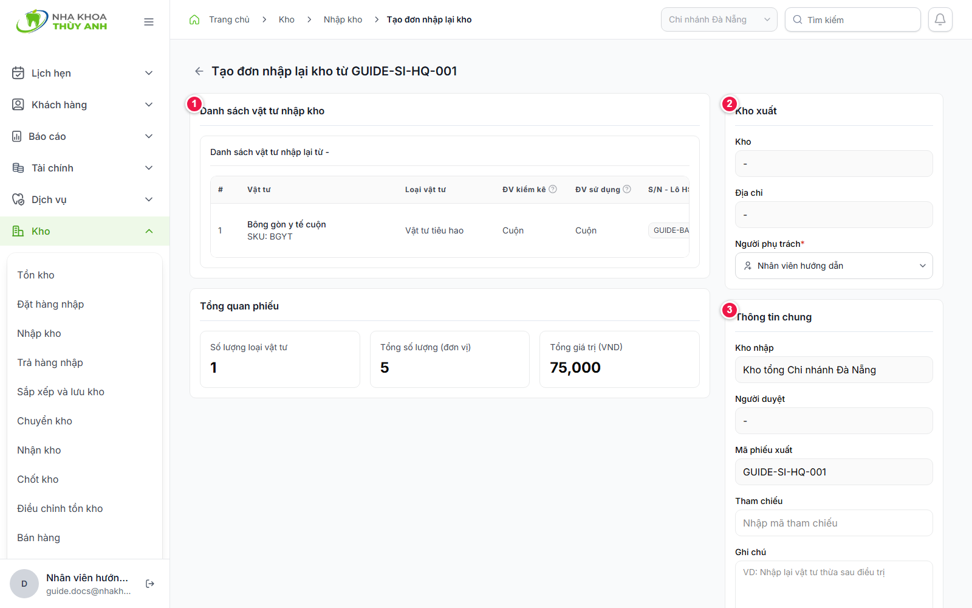Screen dimensions: 972x608
Task: Focus the Tìm kiếm search field
Action: click(x=853, y=19)
